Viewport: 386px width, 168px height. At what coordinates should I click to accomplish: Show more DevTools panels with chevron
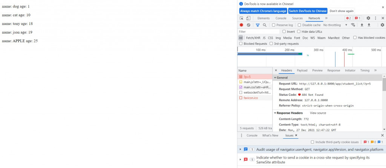pyautogui.click(x=326, y=18)
